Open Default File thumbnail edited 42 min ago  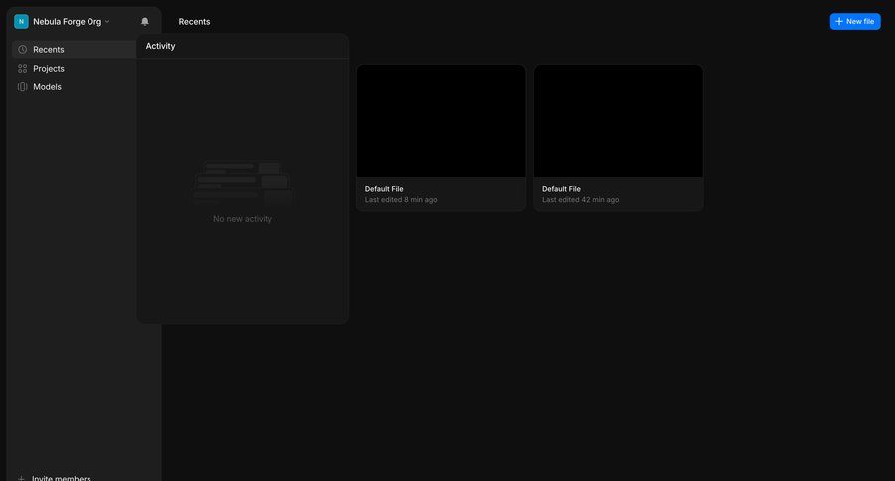(619, 120)
